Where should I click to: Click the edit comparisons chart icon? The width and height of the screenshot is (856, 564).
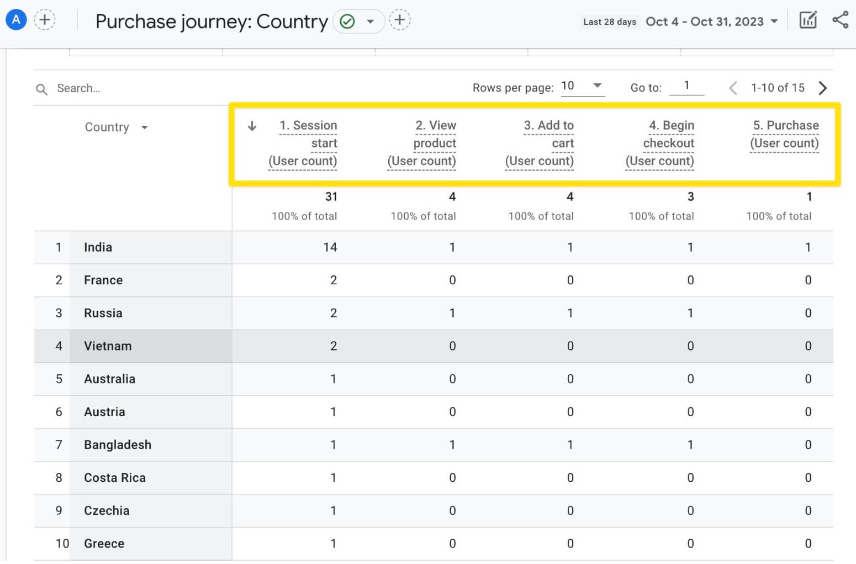808,20
